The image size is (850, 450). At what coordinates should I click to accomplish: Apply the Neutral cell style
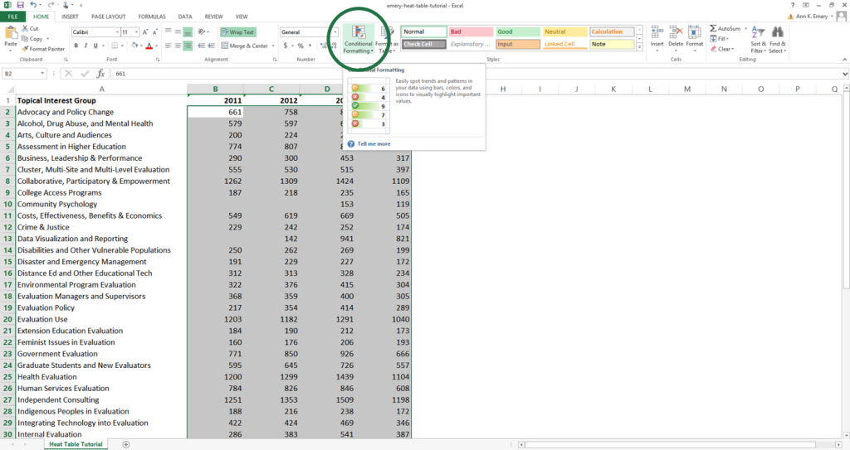click(564, 32)
